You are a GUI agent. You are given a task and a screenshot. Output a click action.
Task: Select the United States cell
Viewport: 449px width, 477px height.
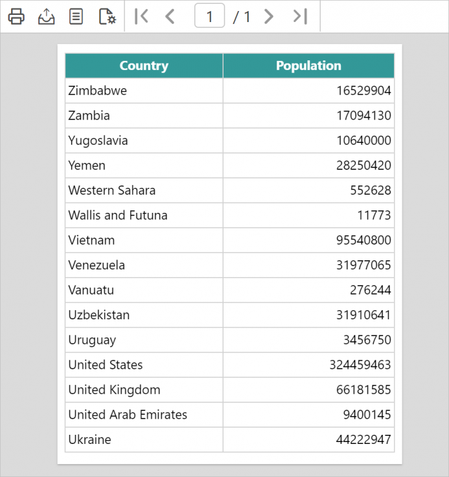point(144,365)
